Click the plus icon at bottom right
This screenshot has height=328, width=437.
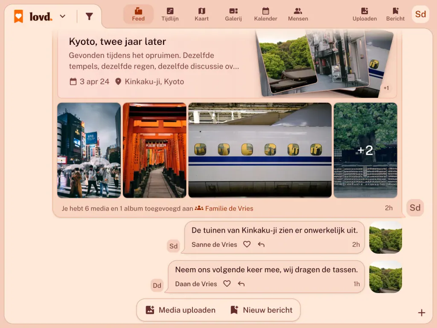(x=422, y=313)
